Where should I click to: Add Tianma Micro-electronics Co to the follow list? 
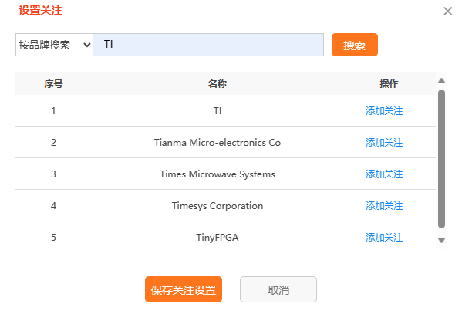click(384, 143)
